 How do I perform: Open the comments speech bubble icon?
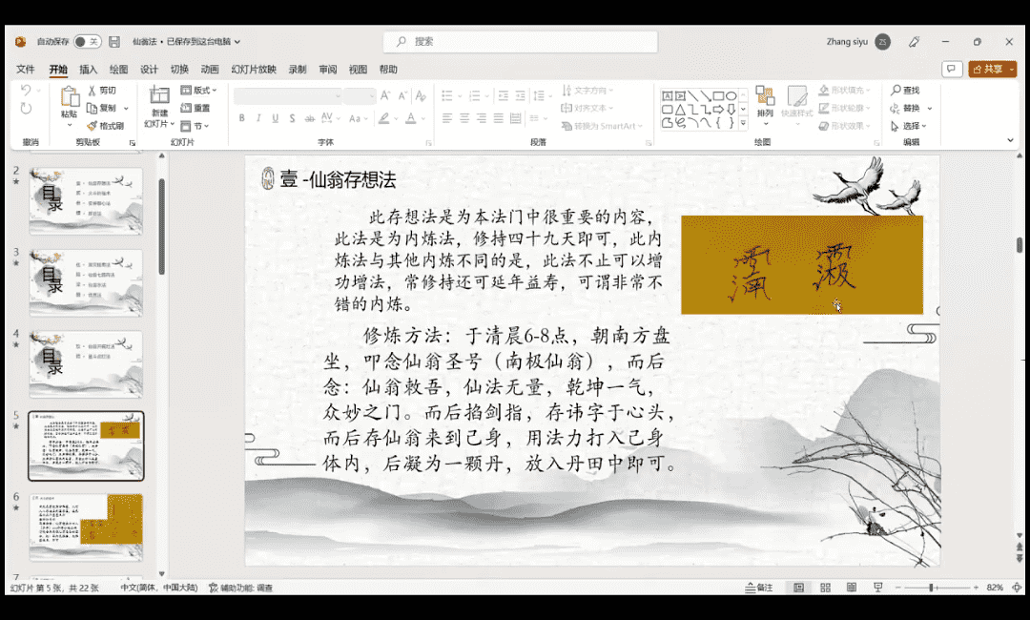[951, 69]
